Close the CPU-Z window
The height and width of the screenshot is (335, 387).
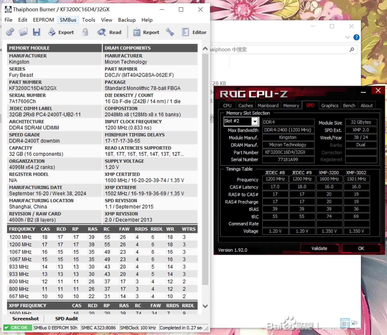coord(378,90)
